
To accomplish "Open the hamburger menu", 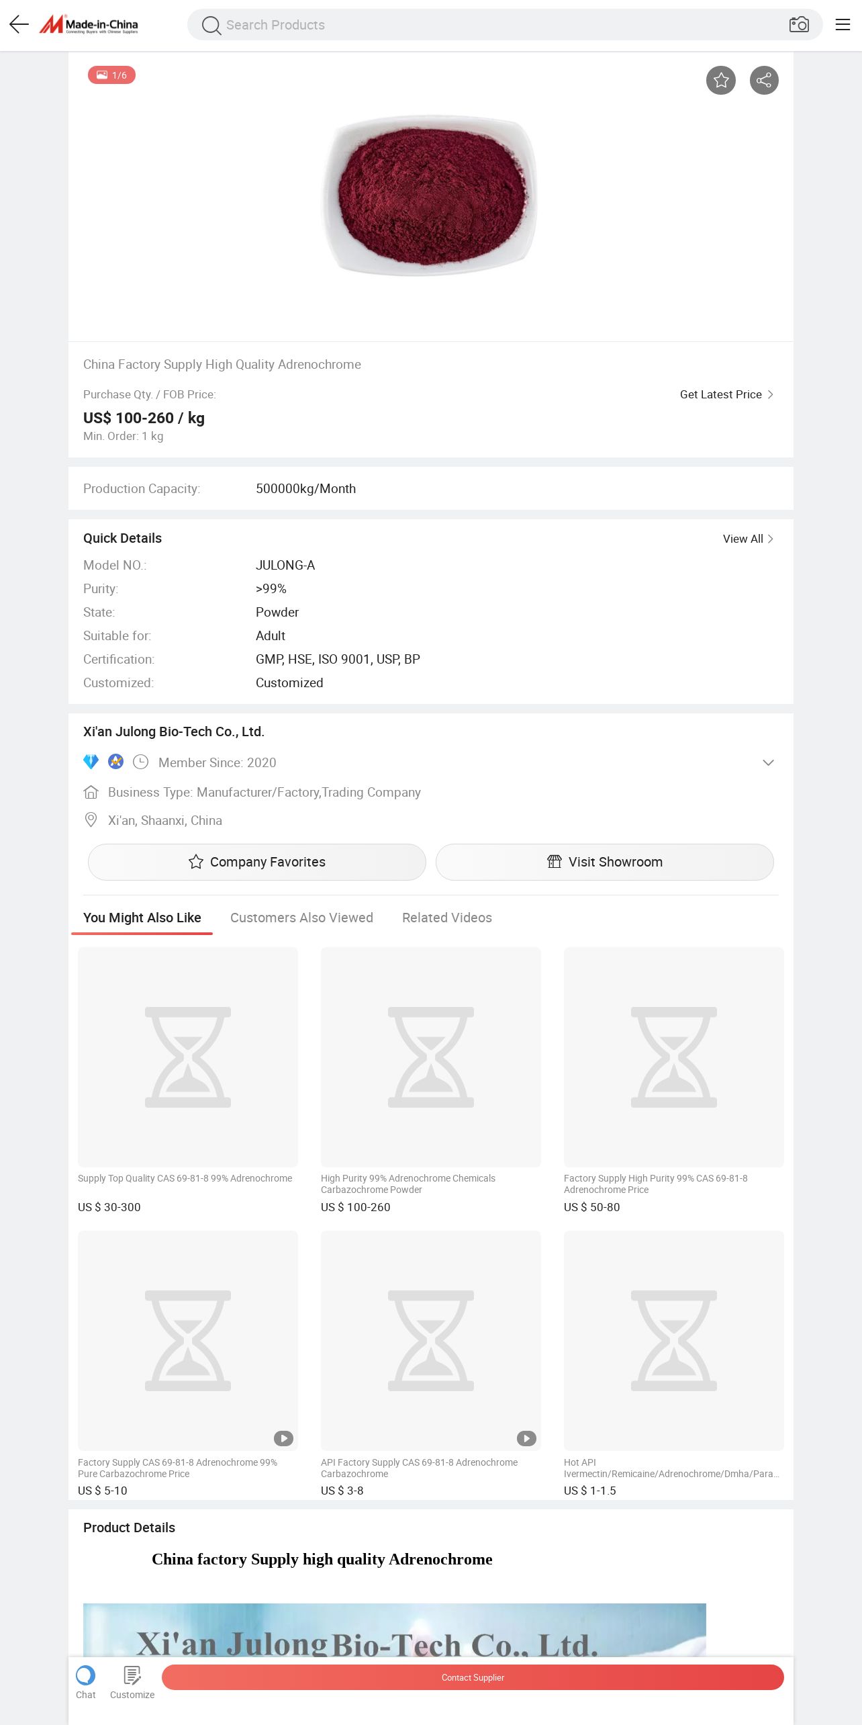I will coord(843,25).
